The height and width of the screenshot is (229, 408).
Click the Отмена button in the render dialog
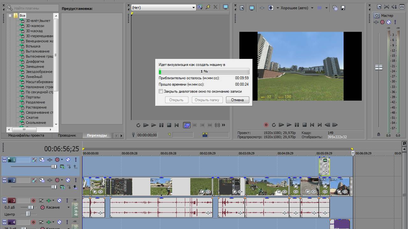(x=237, y=100)
